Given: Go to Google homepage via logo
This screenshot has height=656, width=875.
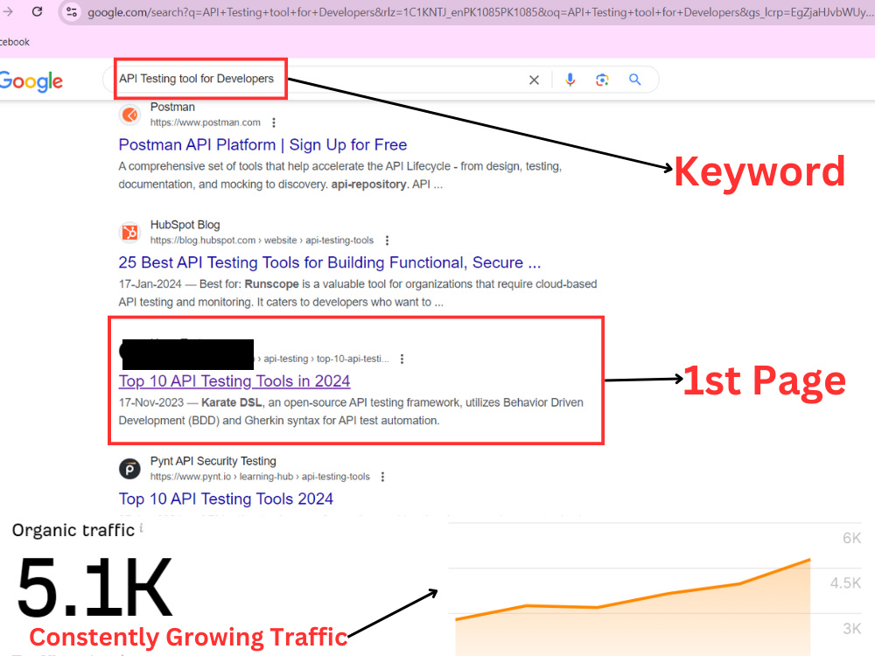Looking at the screenshot, I should coord(31,80).
